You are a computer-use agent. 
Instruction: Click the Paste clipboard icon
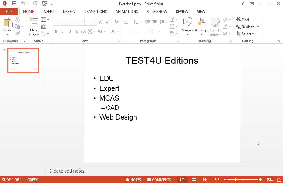pos(8,22)
